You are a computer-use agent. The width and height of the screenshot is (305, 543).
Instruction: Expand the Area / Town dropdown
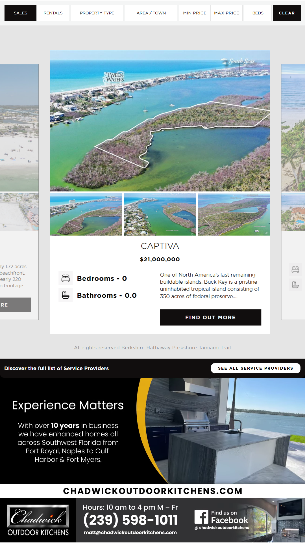pyautogui.click(x=151, y=13)
